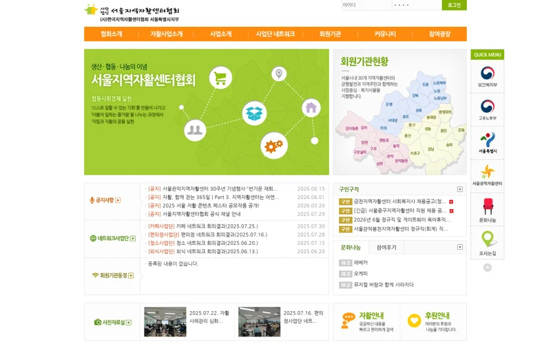Open job post [긴급] 서울중구지역자활센터 직원 채용
The width and height of the screenshot is (551, 344).
click(400, 211)
